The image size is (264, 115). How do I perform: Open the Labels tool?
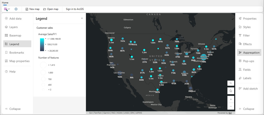coord(249,78)
